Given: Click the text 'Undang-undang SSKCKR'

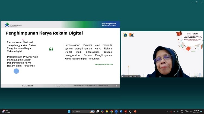Looking at the screenshot, I should tap(104, 64).
